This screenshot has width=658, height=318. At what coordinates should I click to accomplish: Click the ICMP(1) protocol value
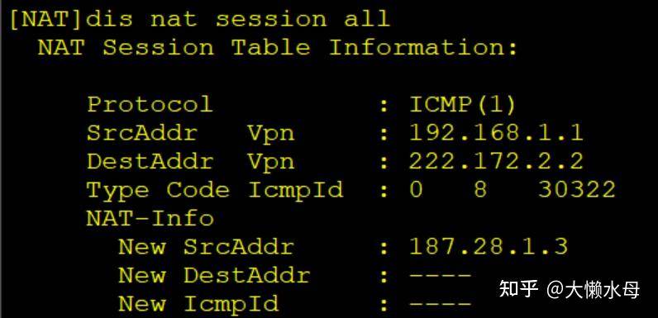coord(462,104)
